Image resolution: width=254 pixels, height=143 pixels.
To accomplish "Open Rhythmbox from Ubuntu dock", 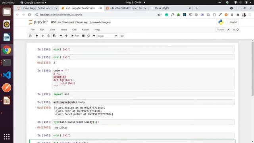I will point(7,25).
